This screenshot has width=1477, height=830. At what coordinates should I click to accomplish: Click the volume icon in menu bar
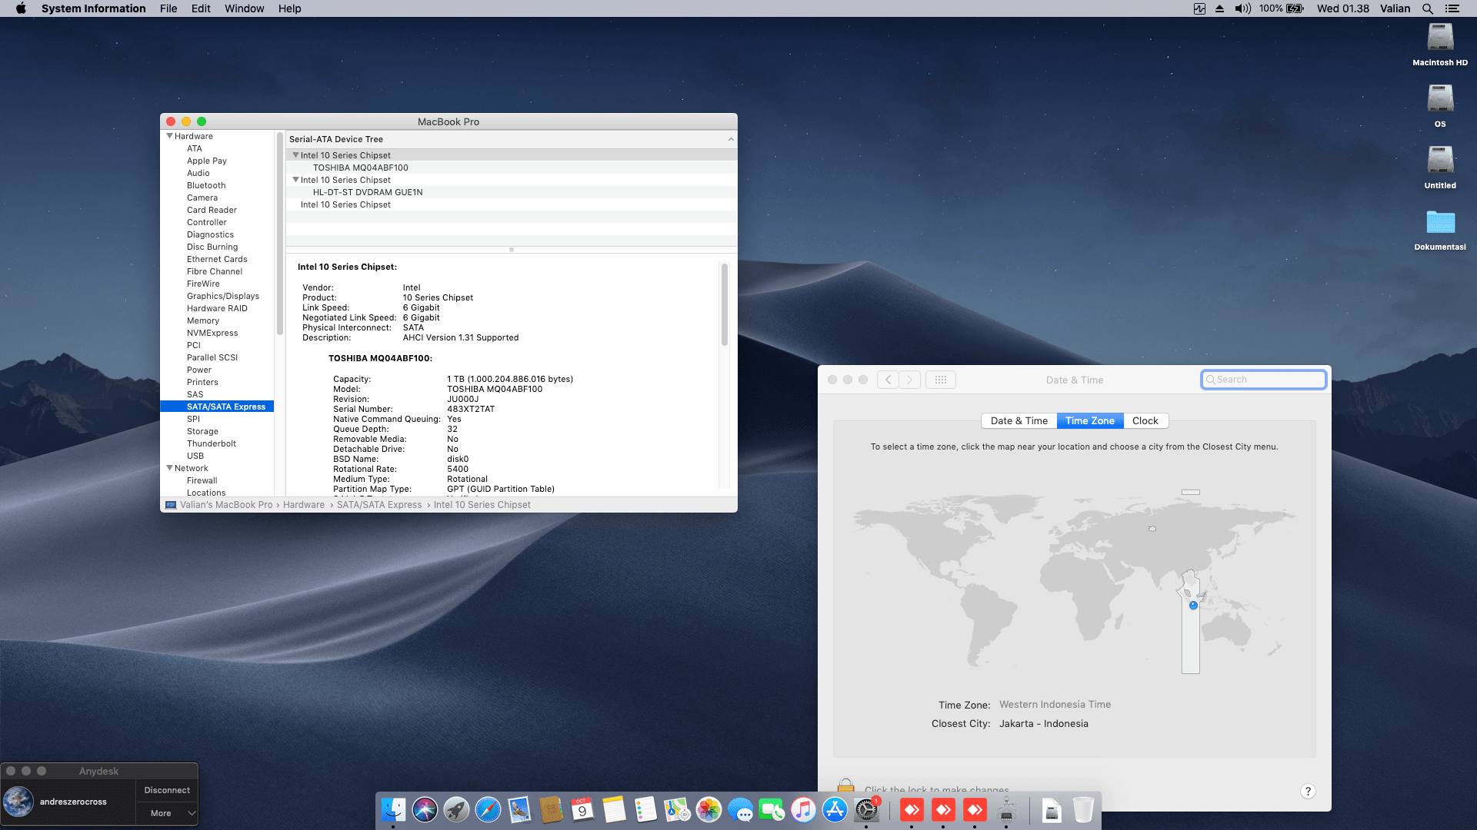pyautogui.click(x=1242, y=8)
